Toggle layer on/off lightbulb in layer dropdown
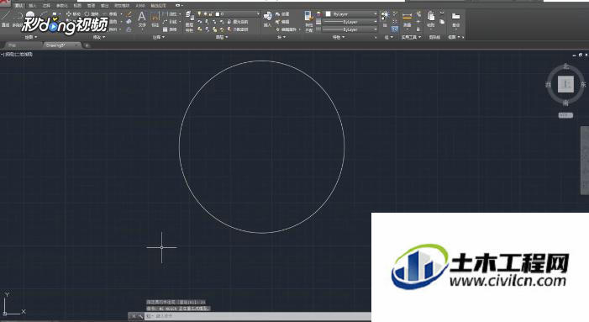The image size is (589, 322). pyautogui.click(x=199, y=14)
